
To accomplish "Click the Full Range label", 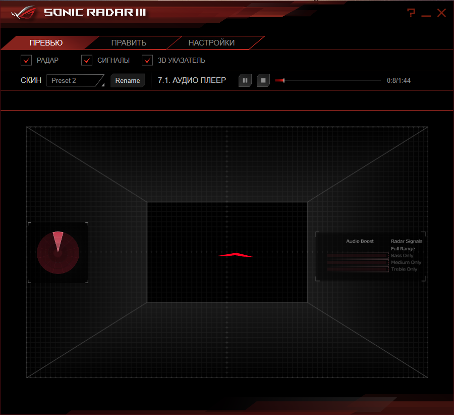I will (x=403, y=249).
